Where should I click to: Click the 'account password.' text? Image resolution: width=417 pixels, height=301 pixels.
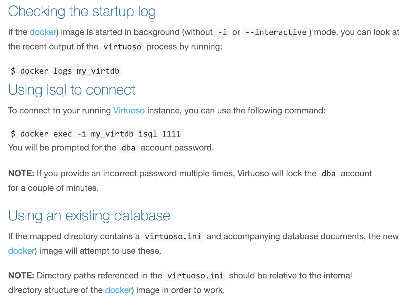tap(177, 148)
